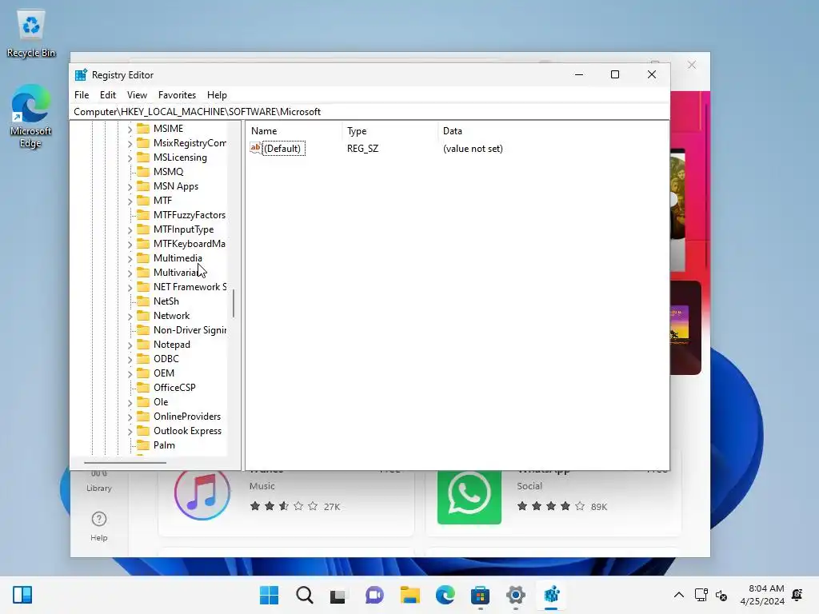The image size is (819, 614).
Task: Open the Edit menu
Action: coord(108,95)
